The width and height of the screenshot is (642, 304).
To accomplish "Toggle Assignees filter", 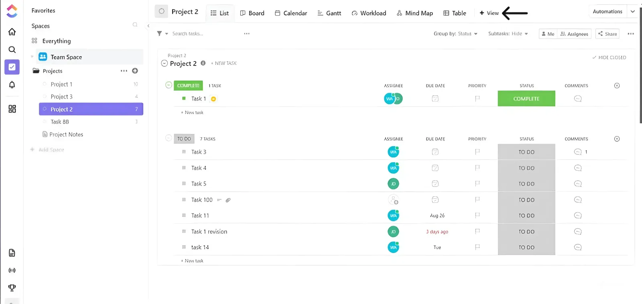I will (x=574, y=34).
